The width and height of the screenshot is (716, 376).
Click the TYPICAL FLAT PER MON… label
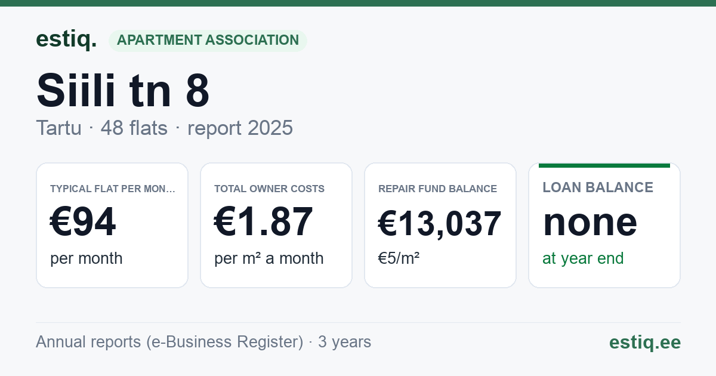point(113,189)
